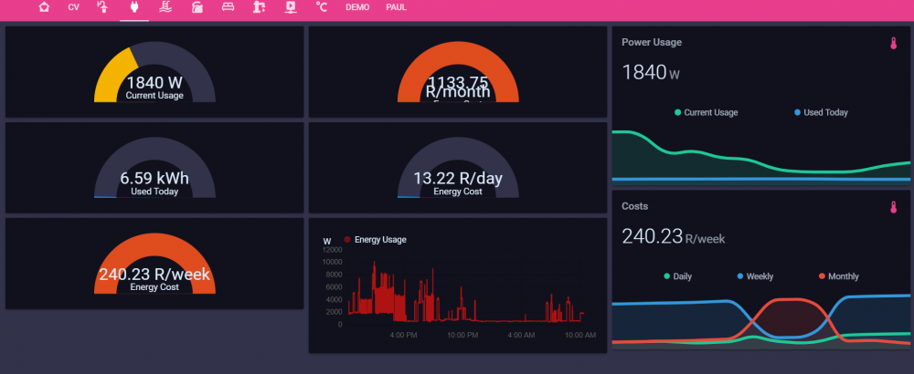Open the swimming pool tab icon
The height and width of the screenshot is (374, 914).
[165, 7]
